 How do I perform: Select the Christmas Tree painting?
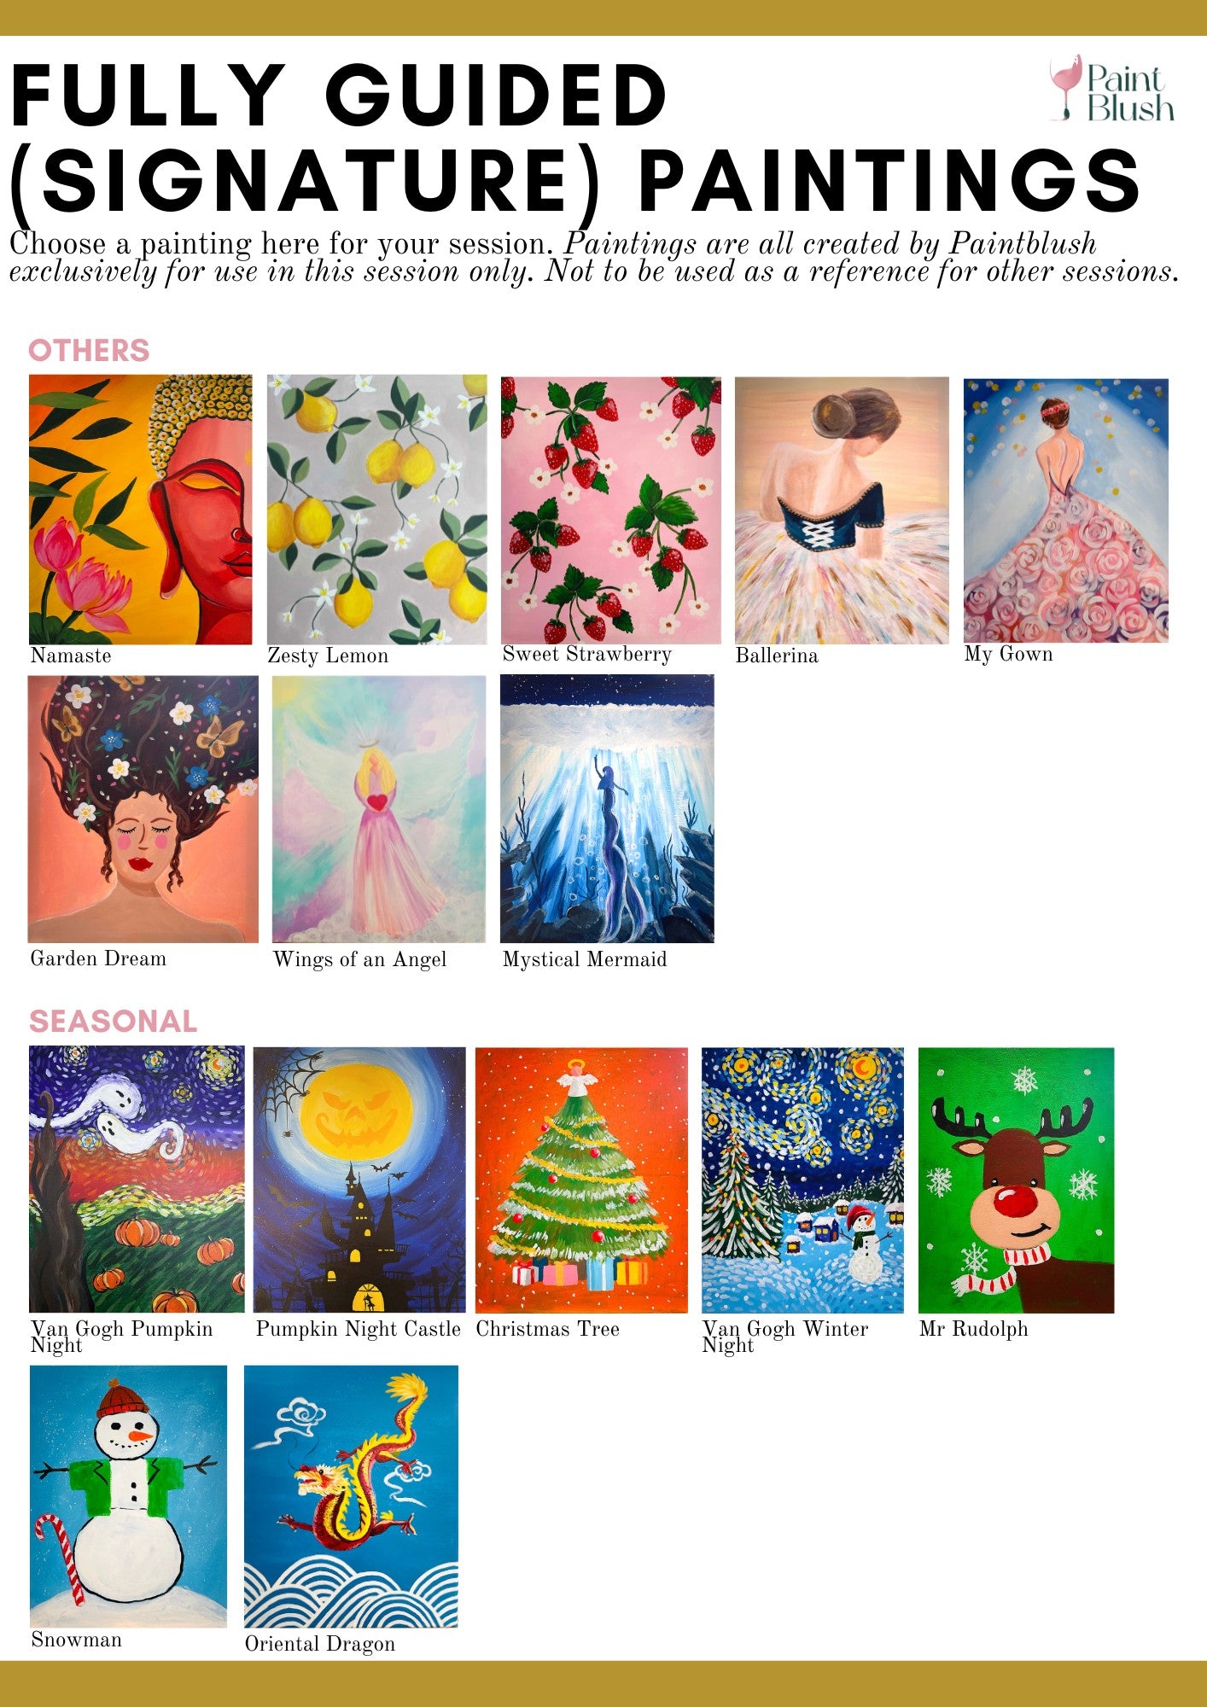click(581, 1180)
